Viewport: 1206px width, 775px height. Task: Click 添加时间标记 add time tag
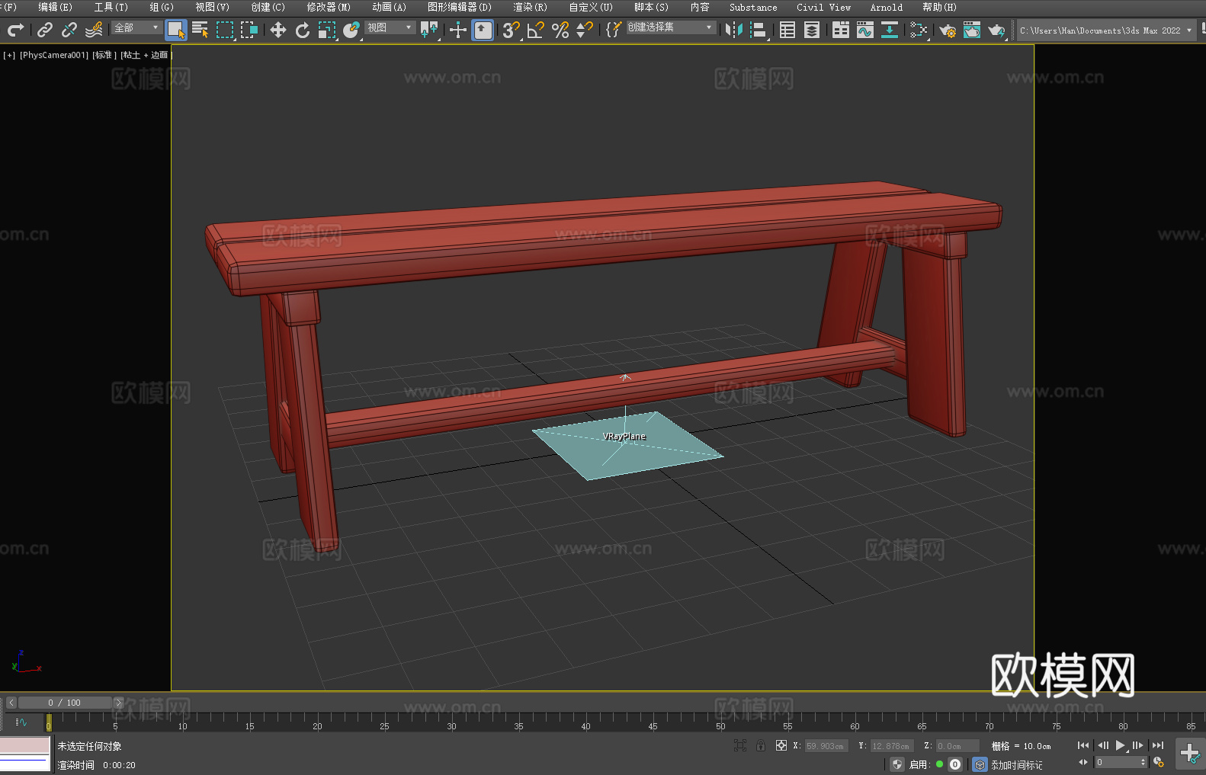1017,765
